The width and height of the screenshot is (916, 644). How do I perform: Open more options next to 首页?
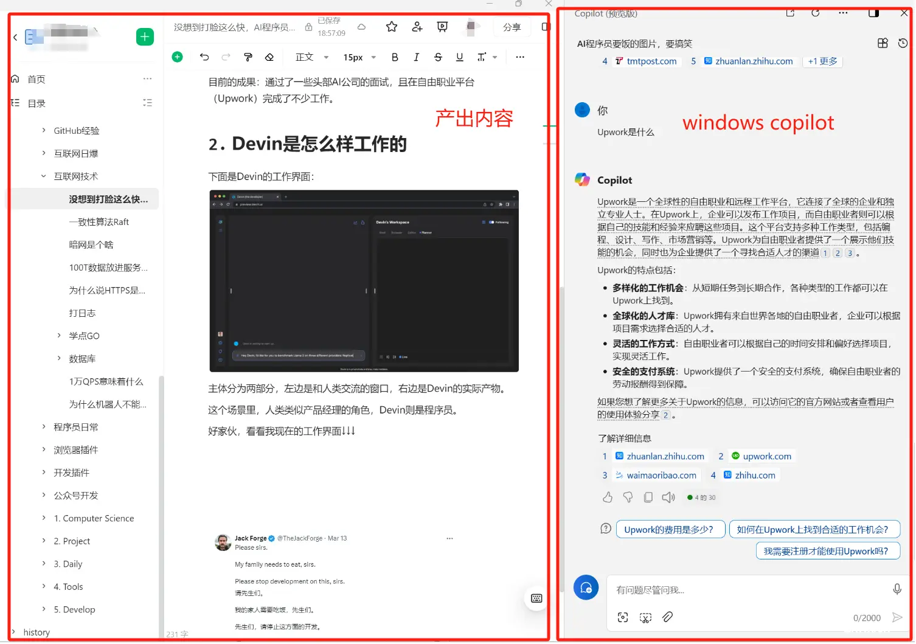pos(147,79)
